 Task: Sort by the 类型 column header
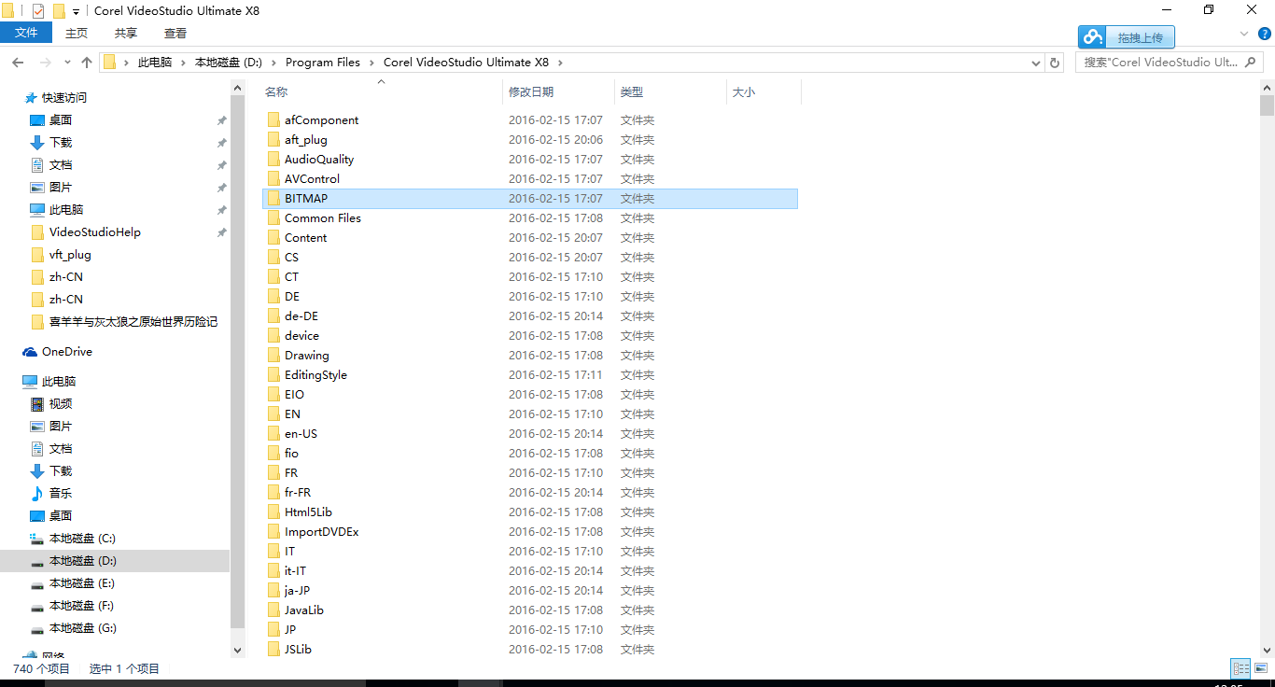632,91
